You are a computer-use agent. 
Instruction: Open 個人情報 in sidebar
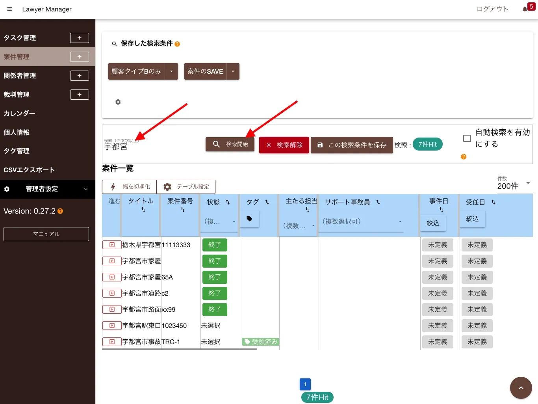click(17, 132)
